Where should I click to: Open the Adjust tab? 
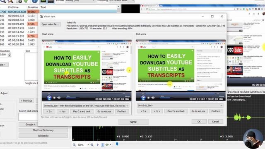tap(4, 93)
